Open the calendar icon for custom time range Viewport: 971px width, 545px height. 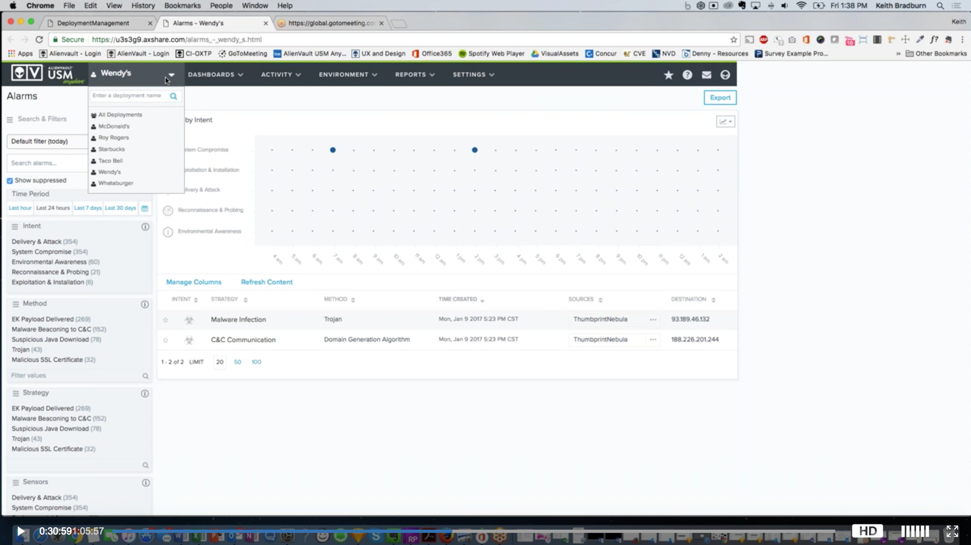[x=144, y=208]
